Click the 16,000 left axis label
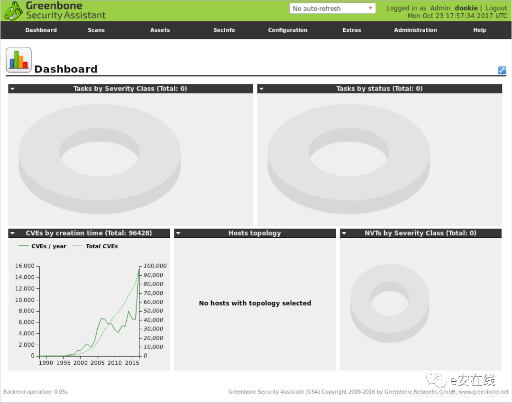This screenshot has width=512, height=403. click(x=25, y=266)
